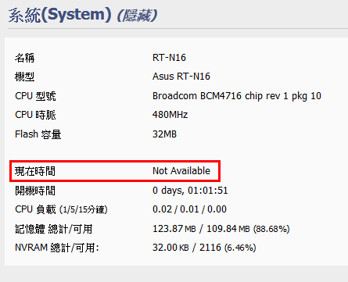Viewport: 348px width, 282px height.
Task: Click the 32MB flash size value
Action: (164, 134)
